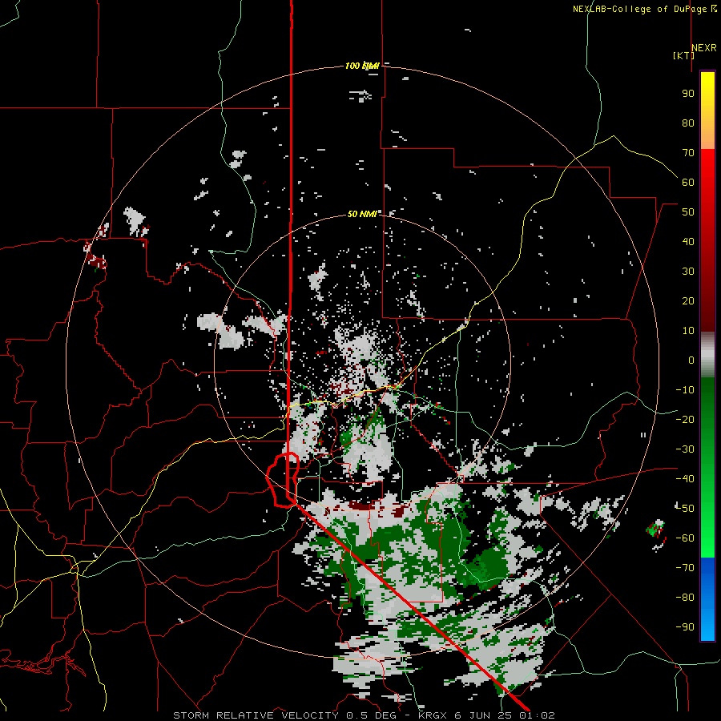Screen dimensions: 721x721
Task: Click the -70 value on velocity scale
Action: point(685,568)
